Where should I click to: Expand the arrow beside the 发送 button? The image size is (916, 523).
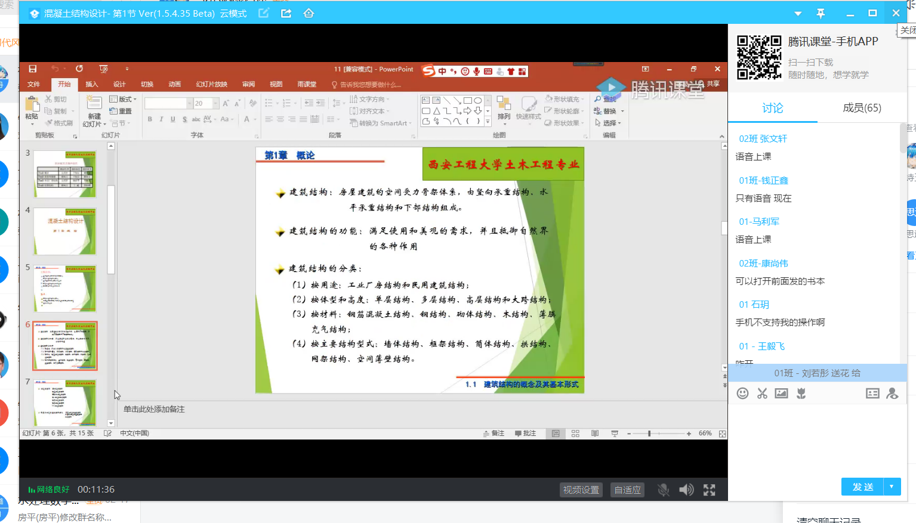tap(892, 487)
